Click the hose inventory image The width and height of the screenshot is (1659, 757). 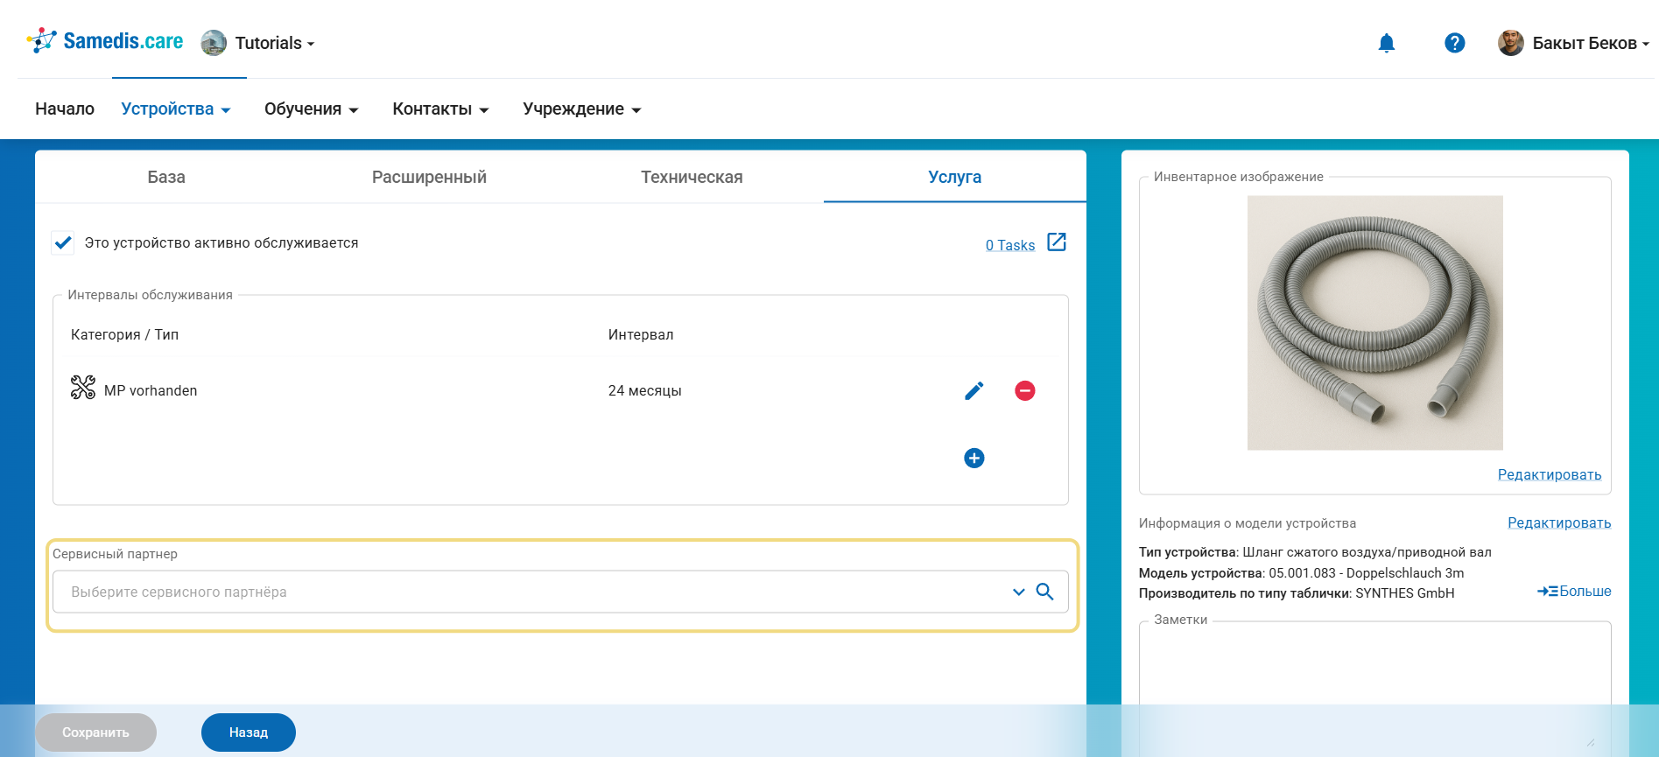click(1374, 323)
